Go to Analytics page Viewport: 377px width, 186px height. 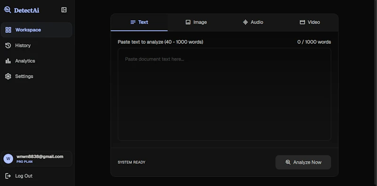click(x=37, y=61)
